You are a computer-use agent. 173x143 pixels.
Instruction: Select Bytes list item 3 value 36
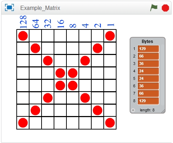pos(148,64)
